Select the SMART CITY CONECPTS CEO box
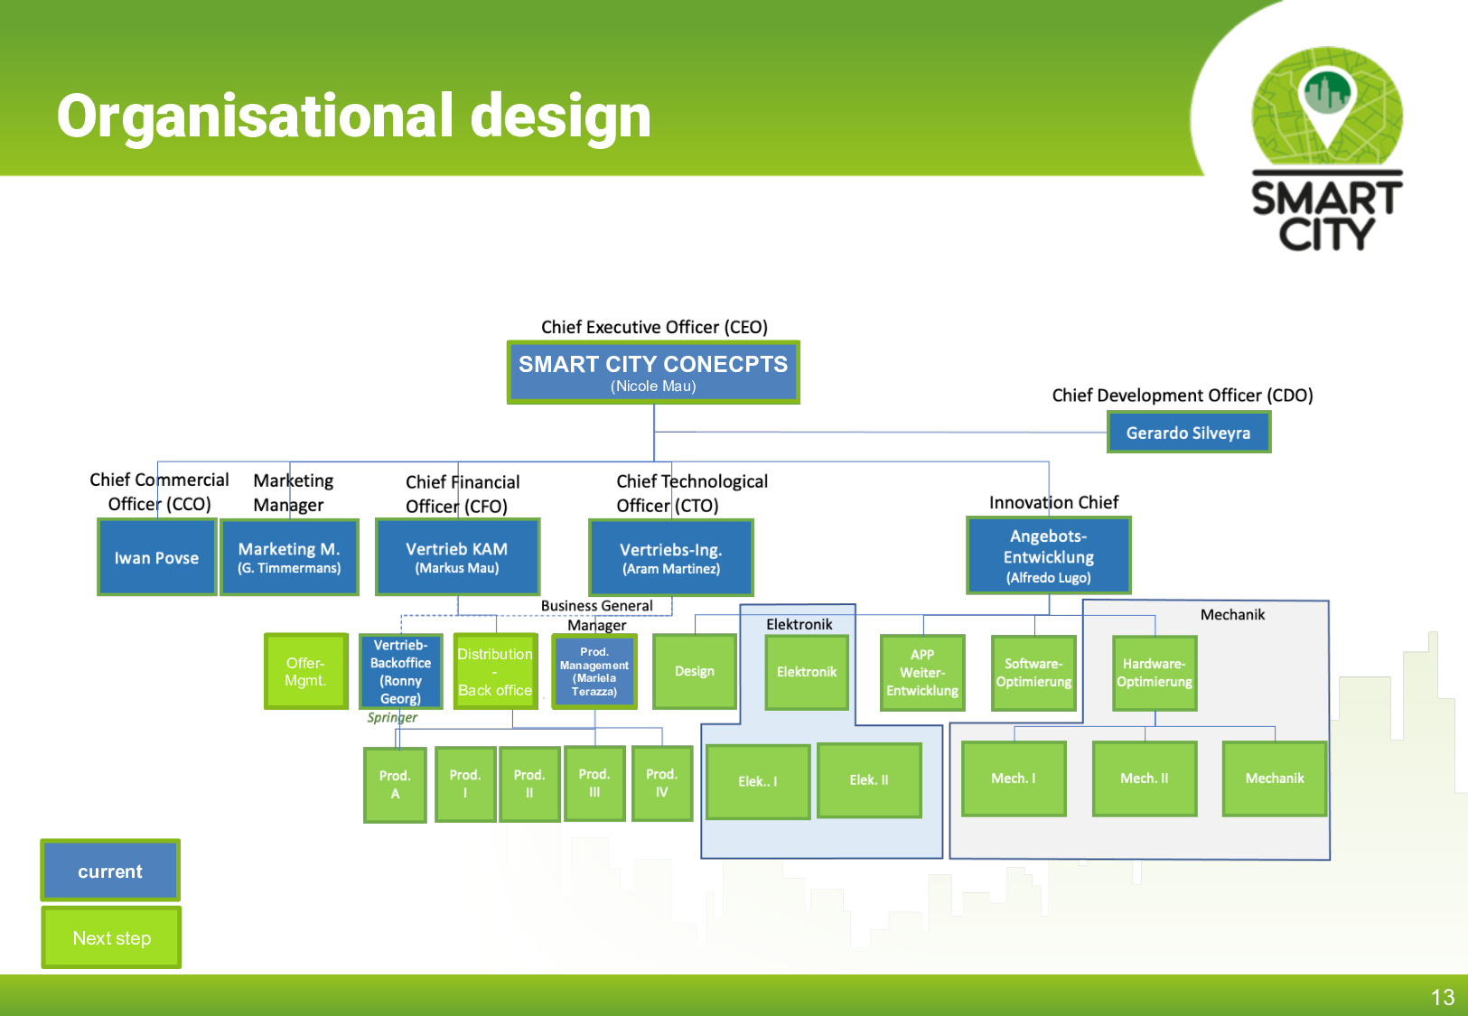 coord(653,372)
